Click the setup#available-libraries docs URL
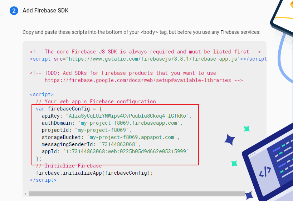The height and width of the screenshot is (201, 293). click(138, 80)
